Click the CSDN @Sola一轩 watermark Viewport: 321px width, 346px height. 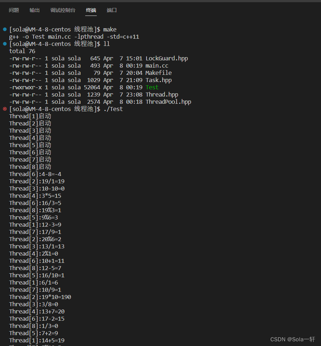click(x=293, y=339)
